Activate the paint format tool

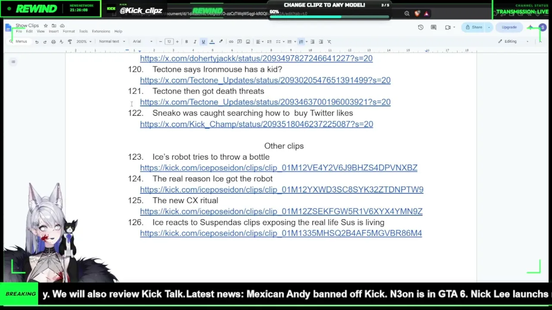70,42
